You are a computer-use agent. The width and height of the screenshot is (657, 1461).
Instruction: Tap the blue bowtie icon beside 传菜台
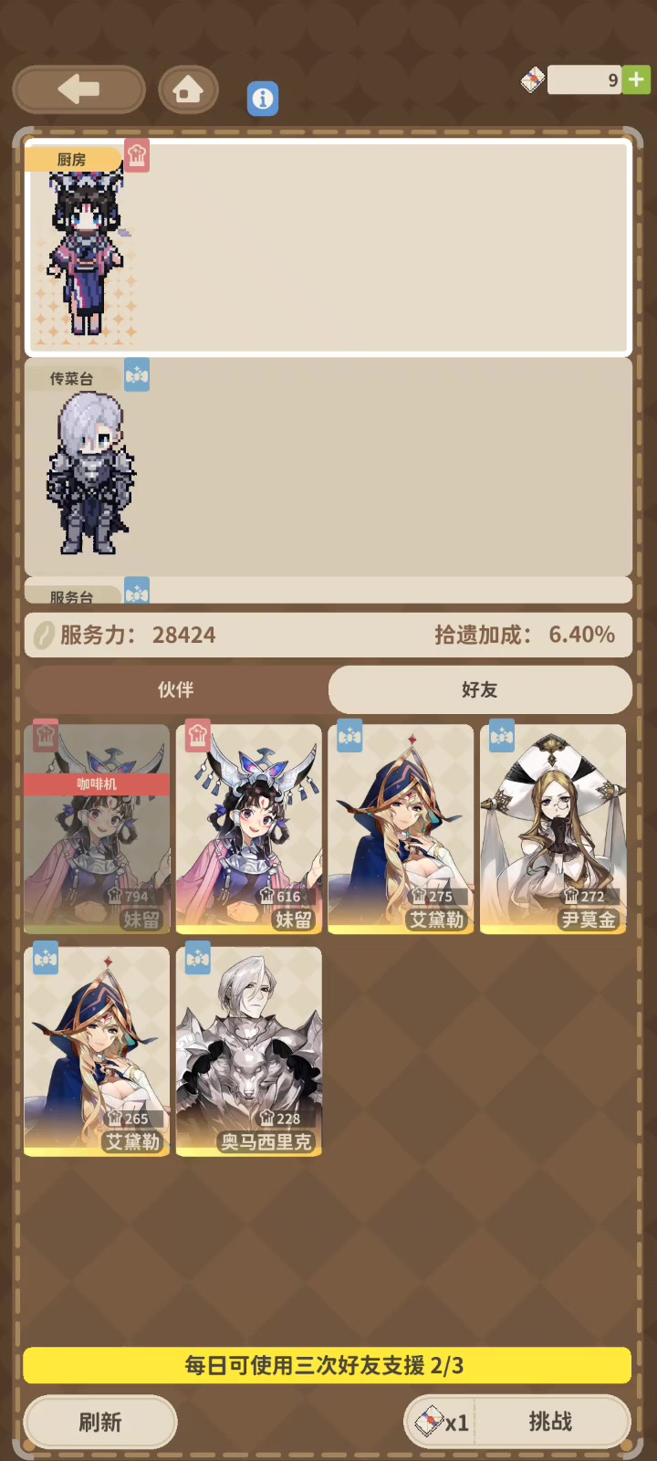[137, 374]
